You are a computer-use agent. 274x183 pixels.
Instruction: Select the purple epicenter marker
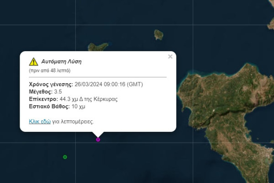[98, 140]
